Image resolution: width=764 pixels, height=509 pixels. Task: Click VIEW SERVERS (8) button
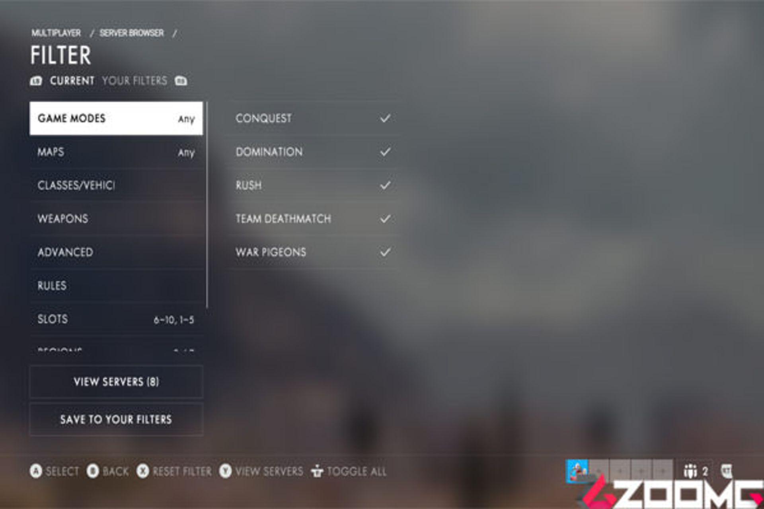[x=116, y=381]
